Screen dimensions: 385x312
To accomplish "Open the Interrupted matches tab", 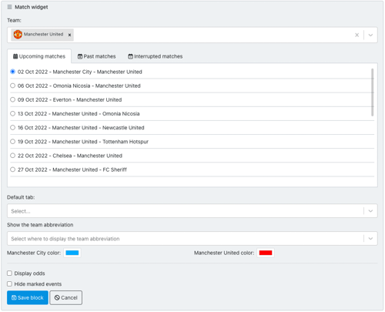I will pyautogui.click(x=156, y=56).
